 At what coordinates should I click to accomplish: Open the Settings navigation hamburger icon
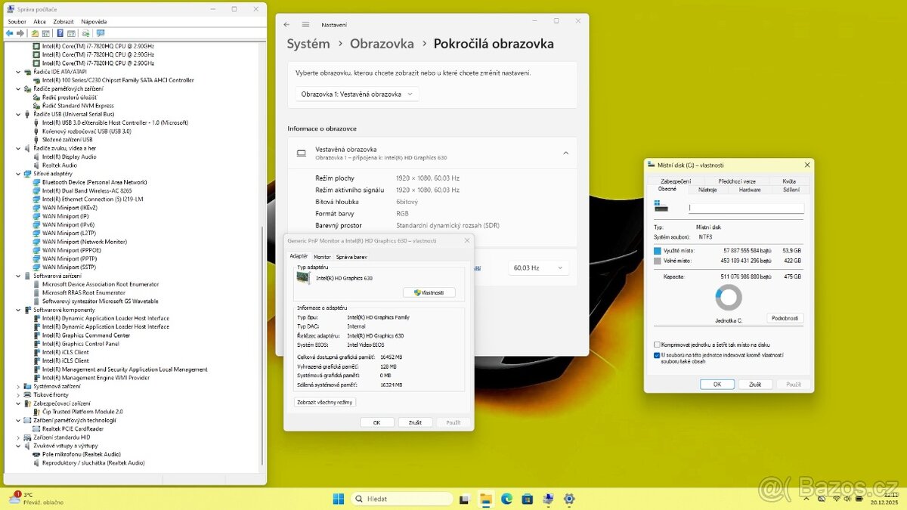tap(305, 24)
